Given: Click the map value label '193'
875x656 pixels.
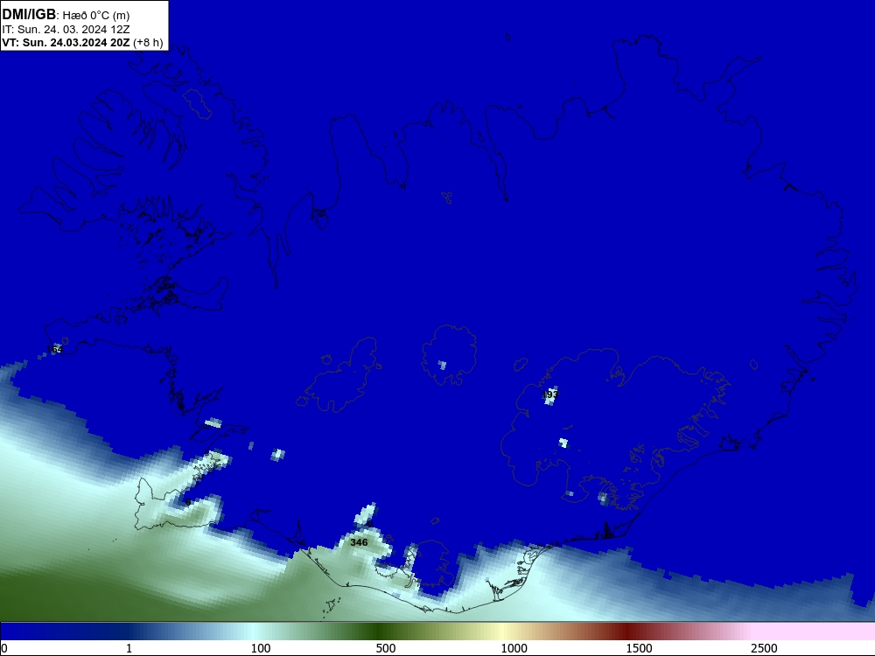Looking at the screenshot, I should click(550, 394).
